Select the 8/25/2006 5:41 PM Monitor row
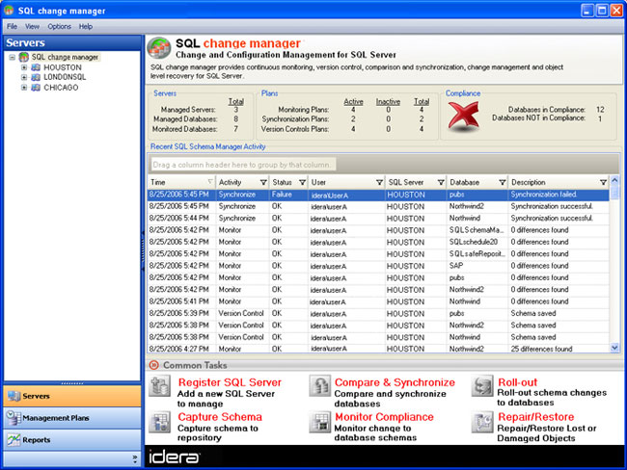Viewport: 627px width, 470px height. [x=378, y=301]
